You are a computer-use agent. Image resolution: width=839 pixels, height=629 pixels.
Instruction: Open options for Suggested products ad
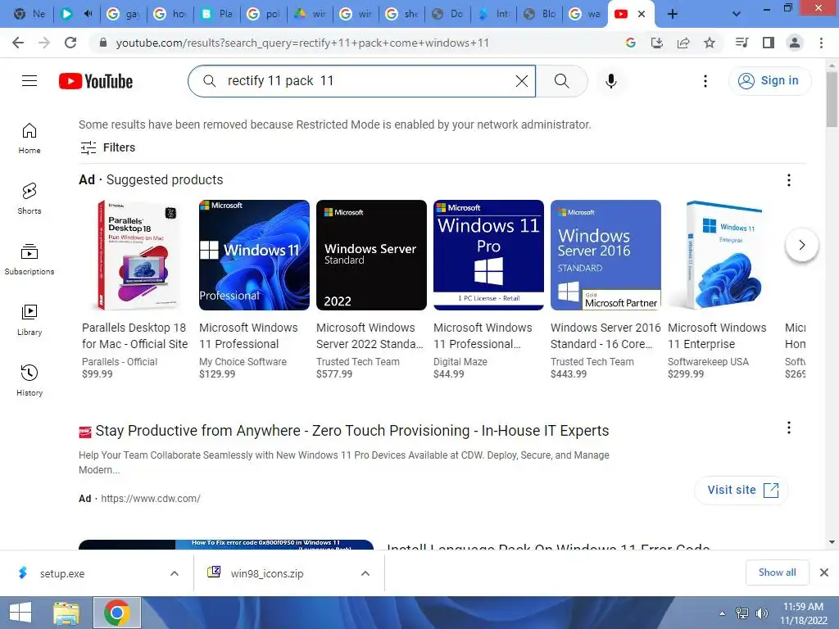789,180
